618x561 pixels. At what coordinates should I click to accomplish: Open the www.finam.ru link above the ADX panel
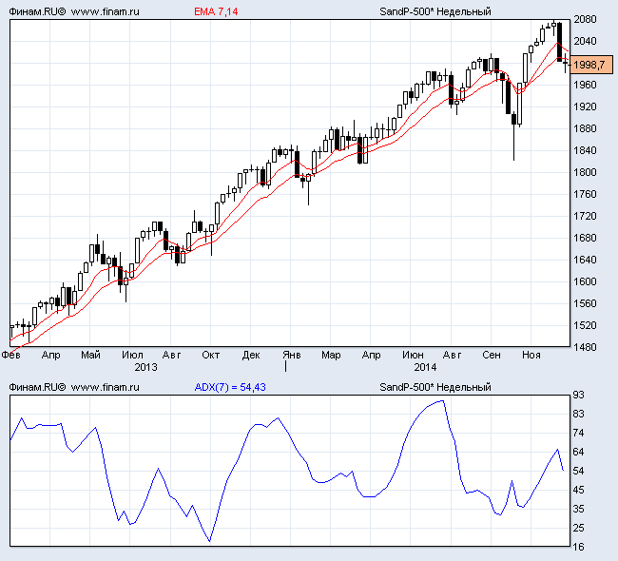(106, 387)
